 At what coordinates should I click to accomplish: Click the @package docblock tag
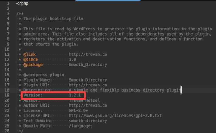[x=33, y=65]
